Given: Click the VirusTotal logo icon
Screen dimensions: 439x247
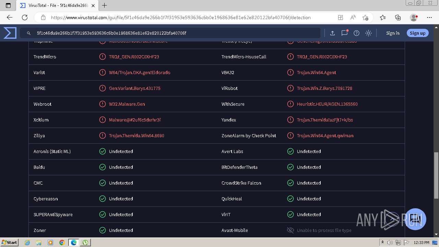Looking at the screenshot, I should coord(10,33).
